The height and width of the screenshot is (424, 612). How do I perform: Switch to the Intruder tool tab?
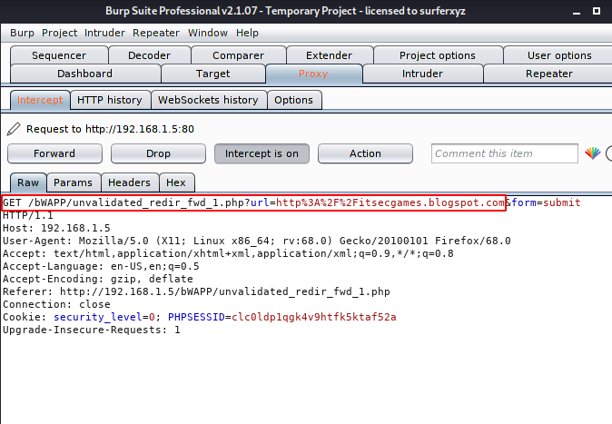pos(423,74)
